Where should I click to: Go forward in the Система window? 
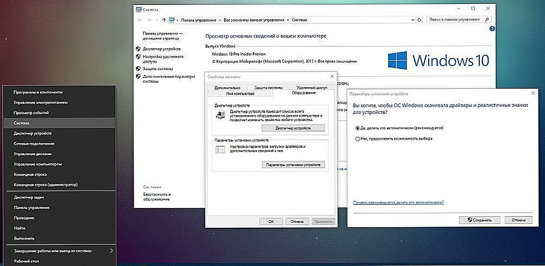pyautogui.click(x=150, y=20)
